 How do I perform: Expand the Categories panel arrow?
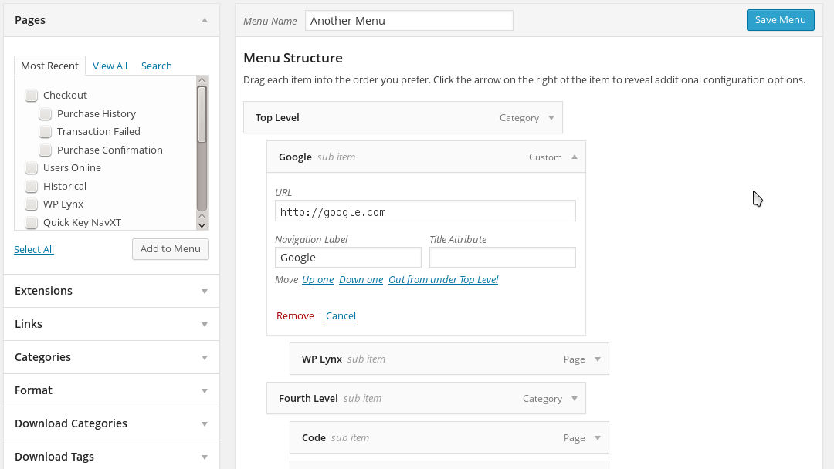click(x=205, y=358)
